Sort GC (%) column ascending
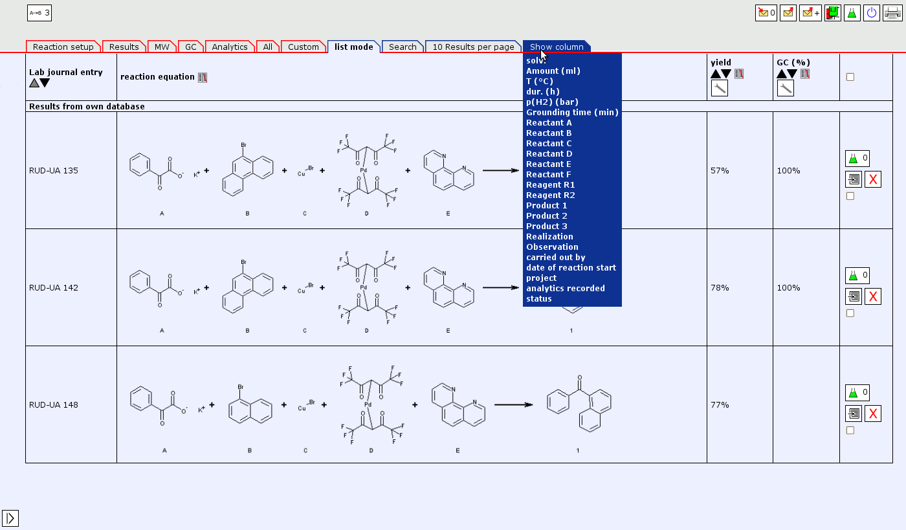This screenshot has width=906, height=530. [x=782, y=74]
